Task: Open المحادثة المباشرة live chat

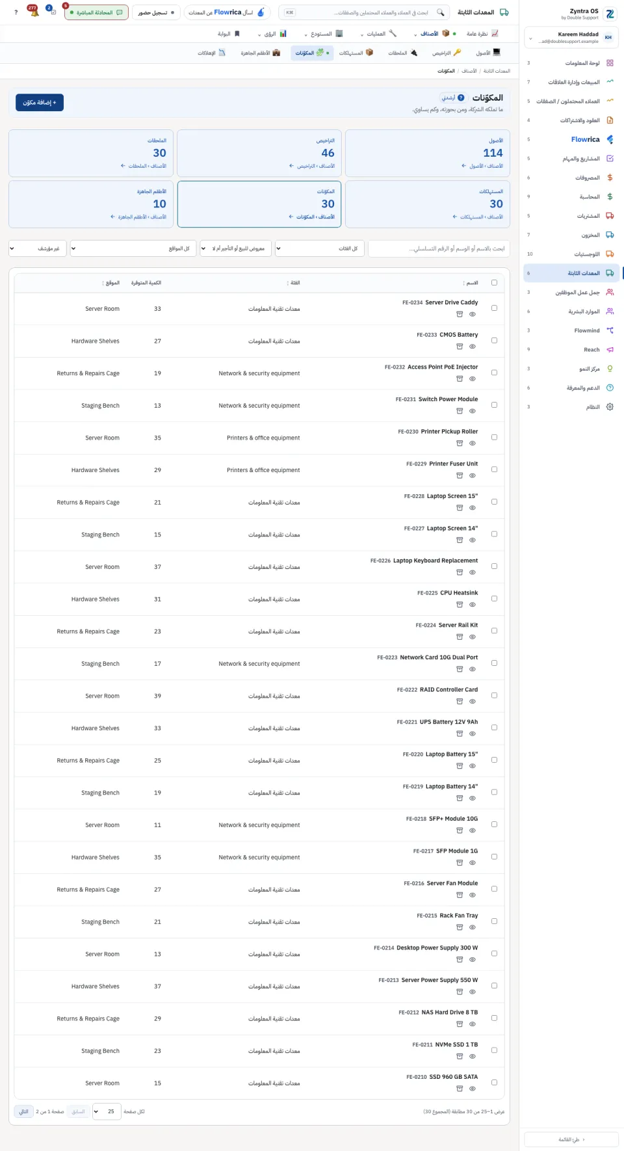Action: (x=96, y=12)
